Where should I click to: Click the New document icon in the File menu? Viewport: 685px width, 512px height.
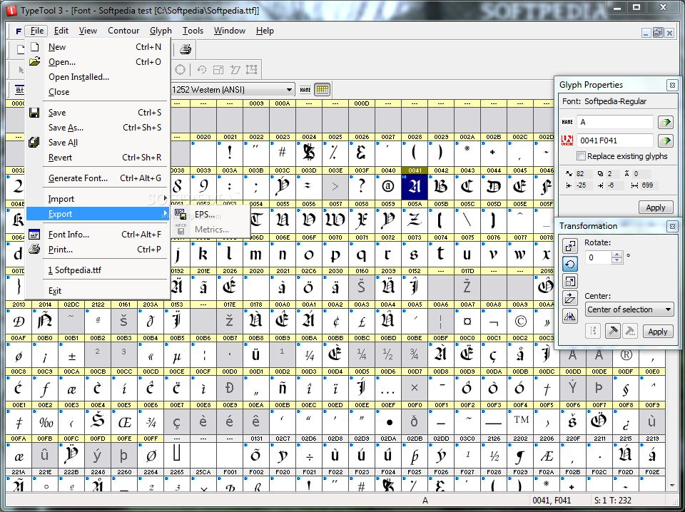point(34,47)
